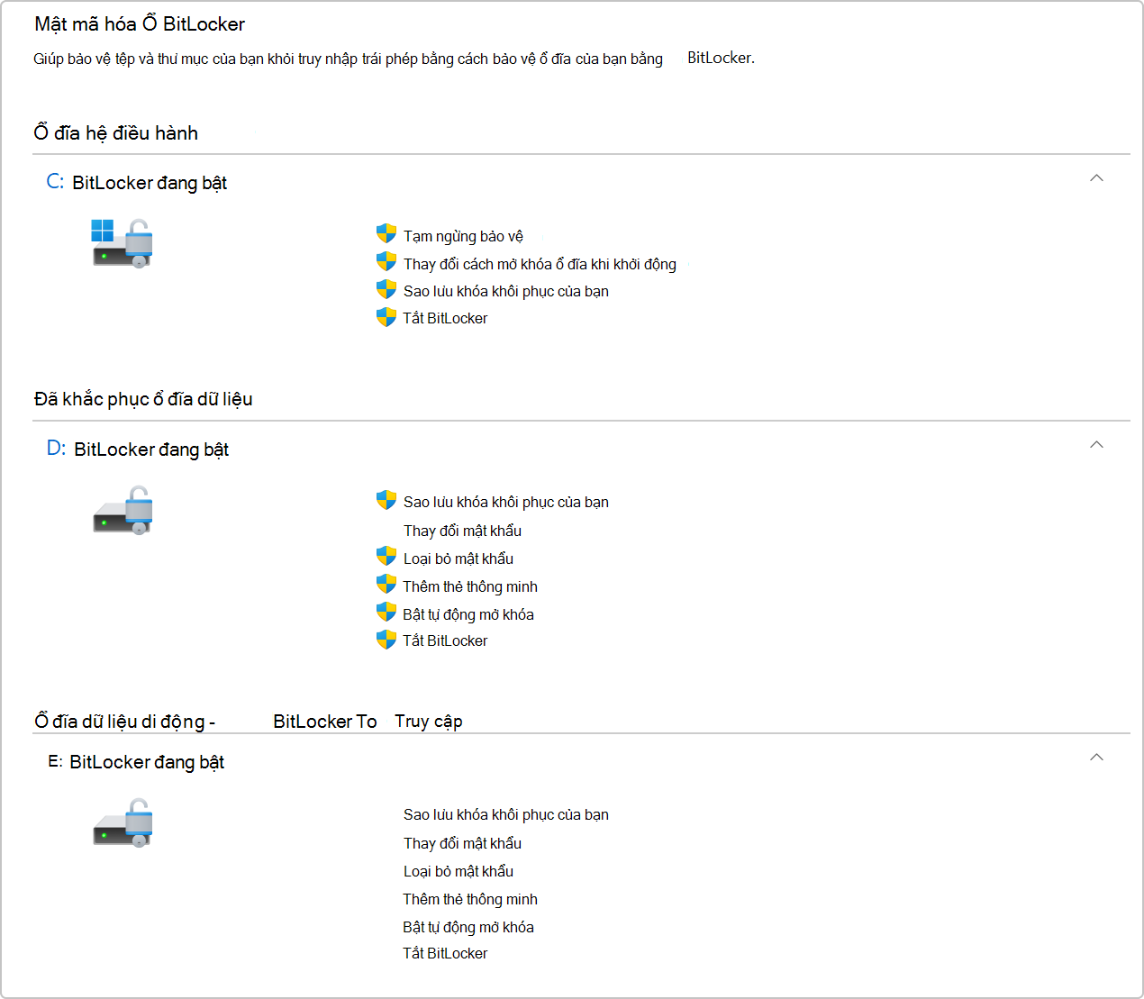Click Sao lưu khóa khôi phục for E: drive

pyautogui.click(x=506, y=814)
